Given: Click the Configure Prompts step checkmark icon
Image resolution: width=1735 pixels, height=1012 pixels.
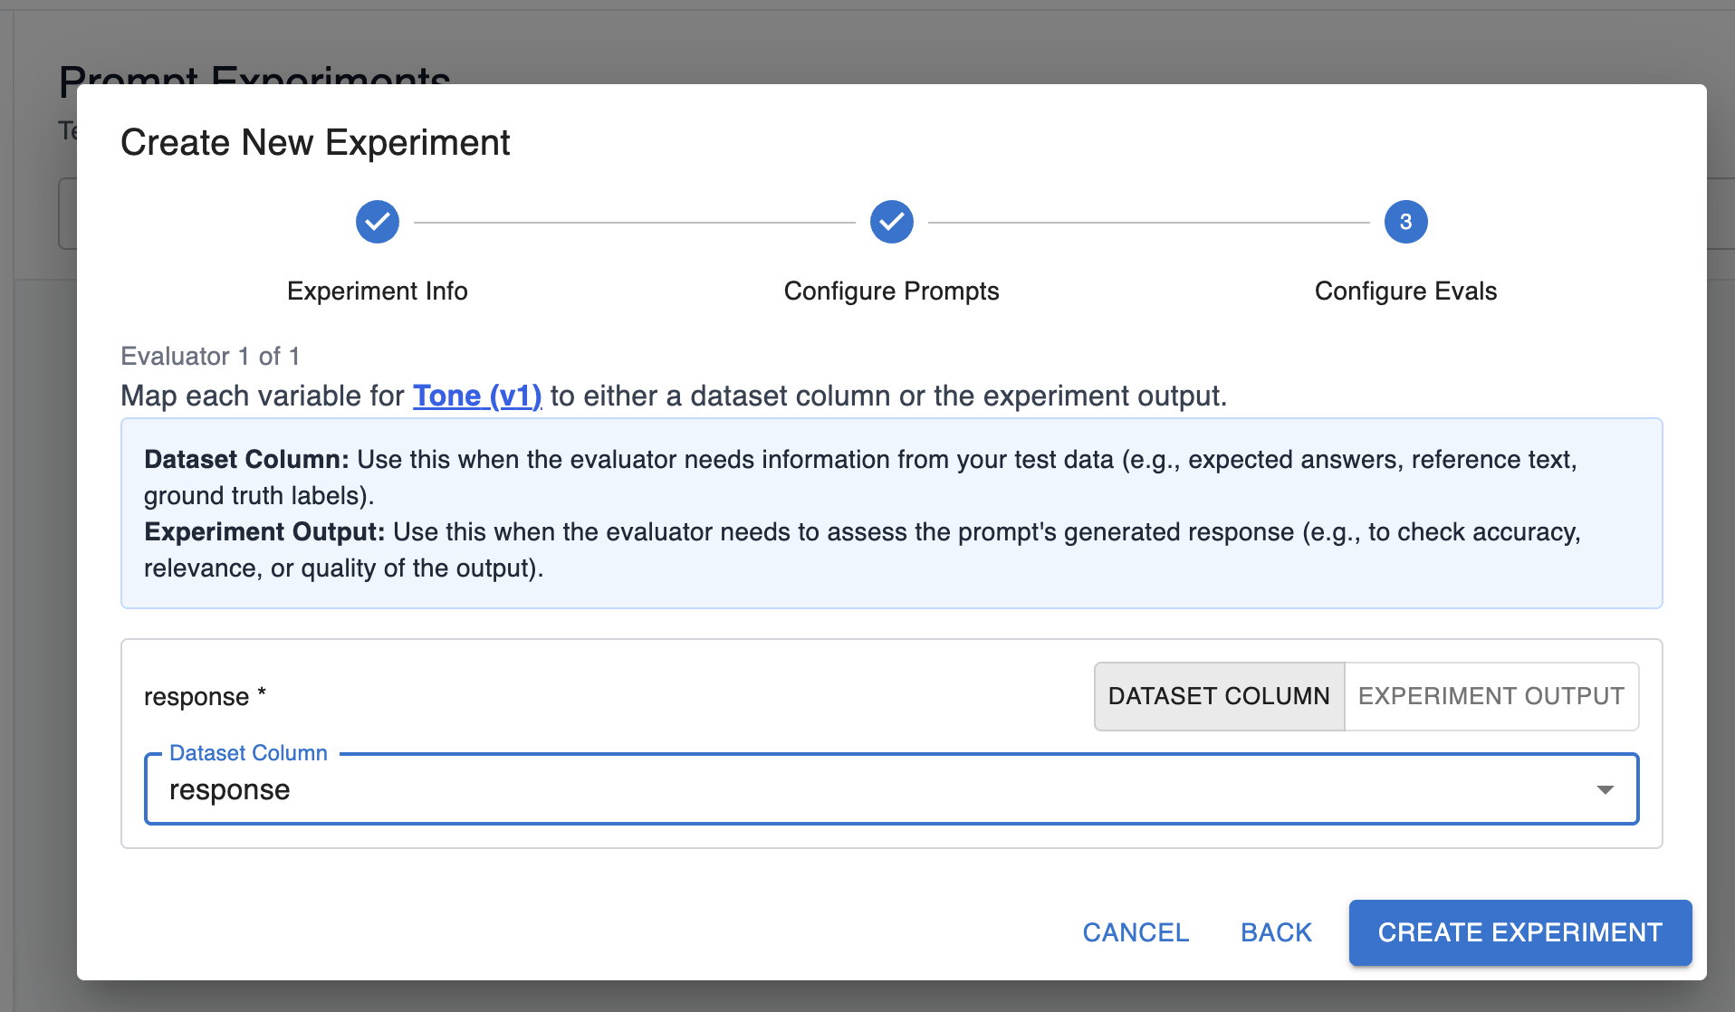Looking at the screenshot, I should (x=892, y=222).
